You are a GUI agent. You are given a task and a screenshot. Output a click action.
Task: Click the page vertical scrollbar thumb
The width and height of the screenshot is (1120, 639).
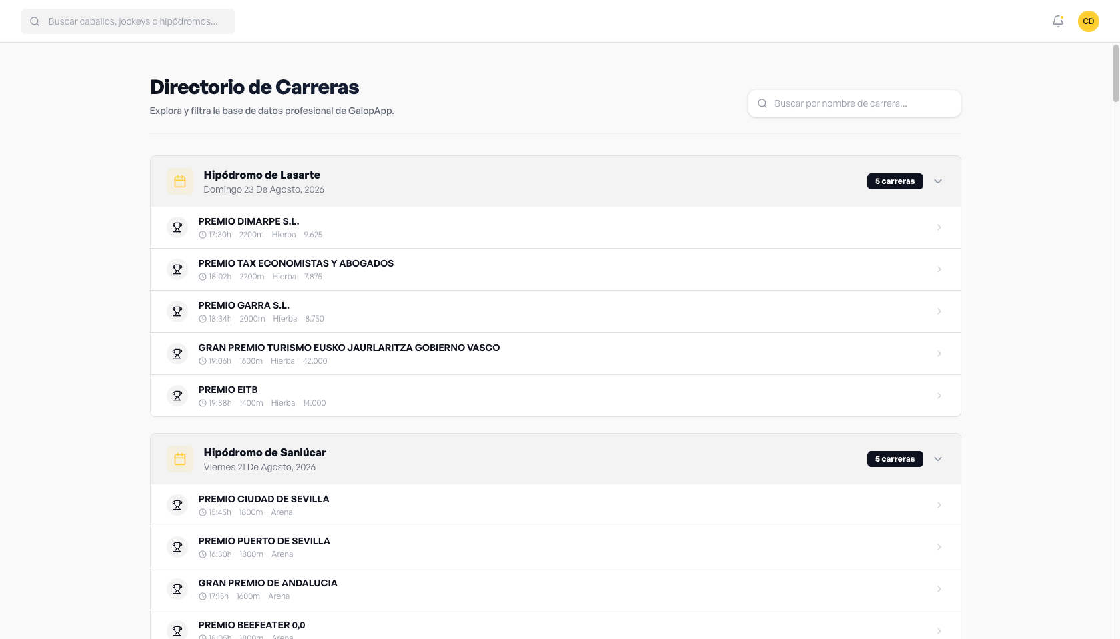click(1115, 73)
